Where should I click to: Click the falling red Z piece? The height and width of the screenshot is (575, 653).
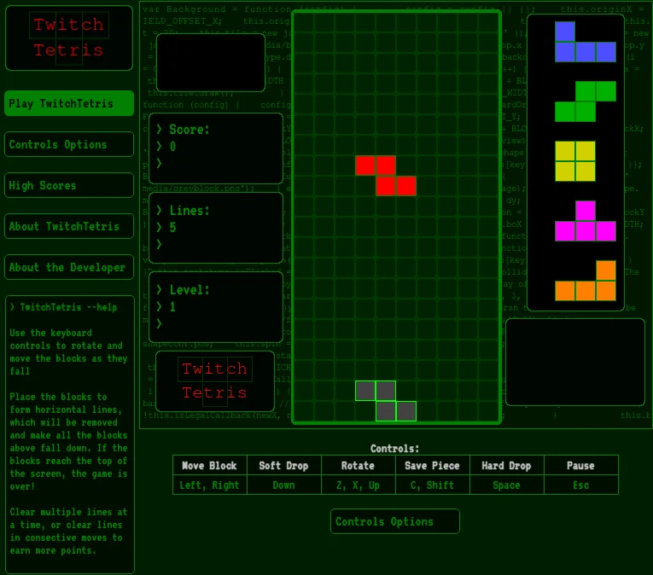click(386, 176)
